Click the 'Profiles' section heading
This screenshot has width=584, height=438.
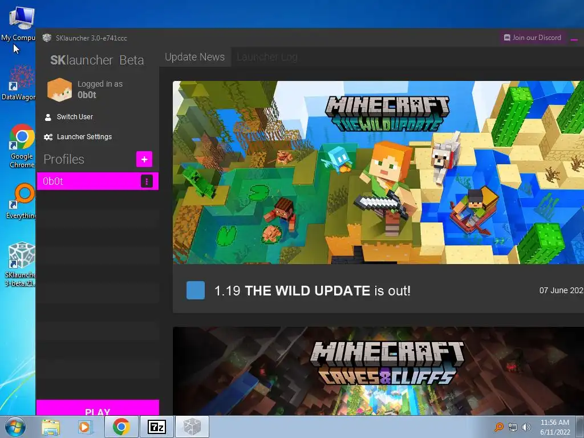(64, 160)
